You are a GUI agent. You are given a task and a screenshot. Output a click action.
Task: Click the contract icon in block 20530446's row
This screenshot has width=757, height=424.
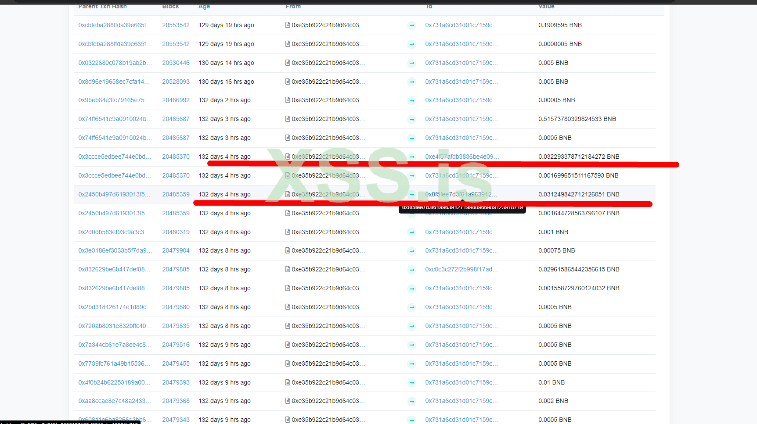tap(288, 63)
